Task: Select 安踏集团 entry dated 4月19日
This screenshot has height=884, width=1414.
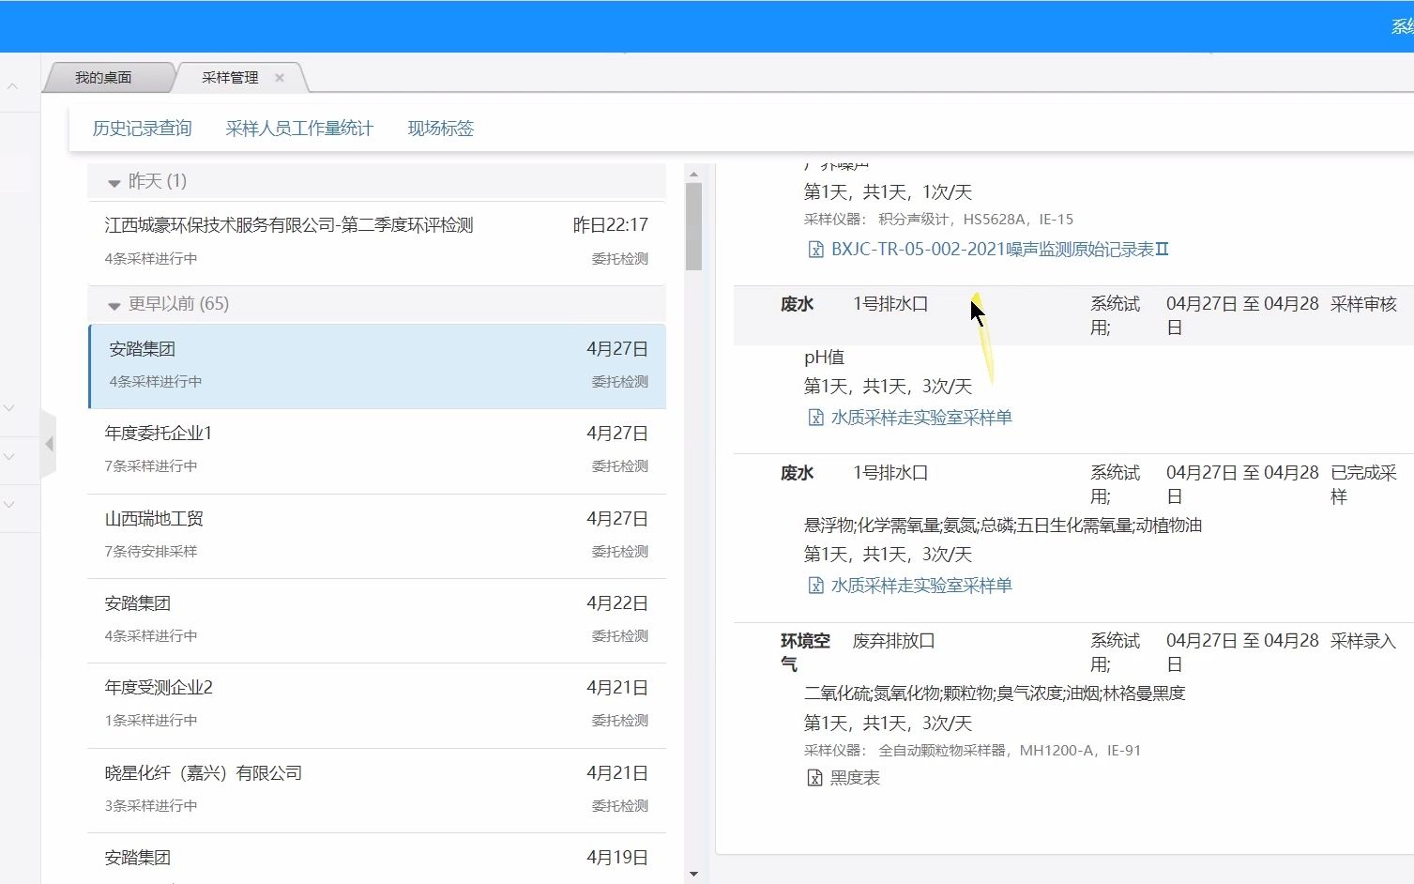Action: (x=376, y=859)
